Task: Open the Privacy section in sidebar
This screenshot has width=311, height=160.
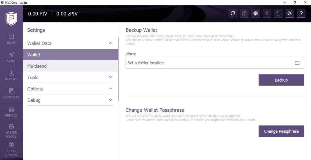Action: pyautogui.click(x=11, y=112)
